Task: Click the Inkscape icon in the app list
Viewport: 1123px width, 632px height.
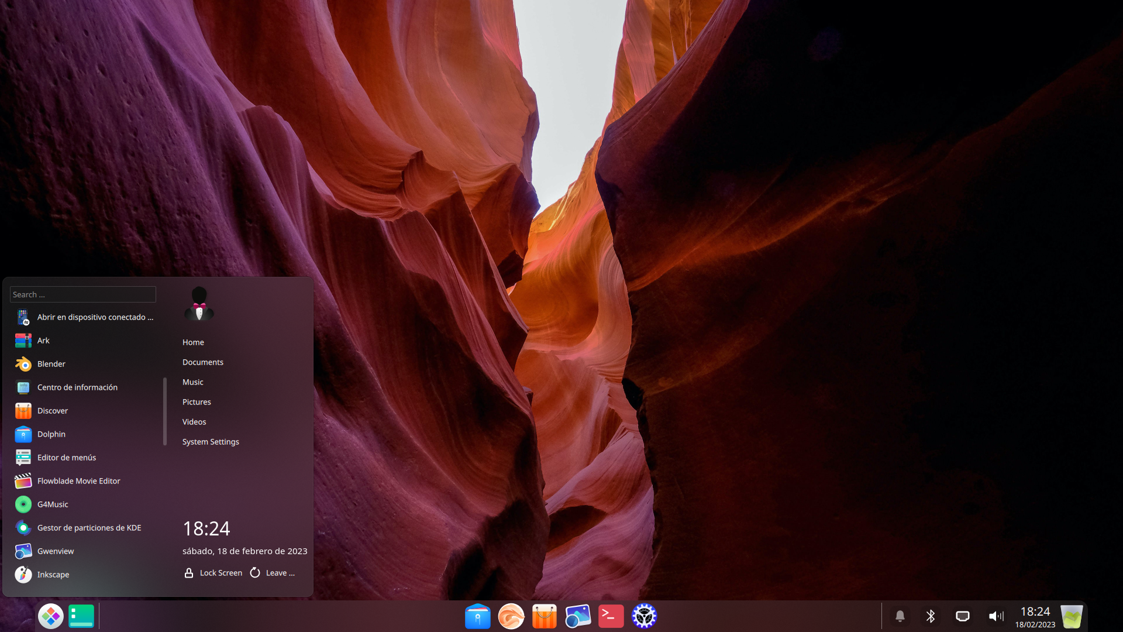Action: pyautogui.click(x=23, y=575)
